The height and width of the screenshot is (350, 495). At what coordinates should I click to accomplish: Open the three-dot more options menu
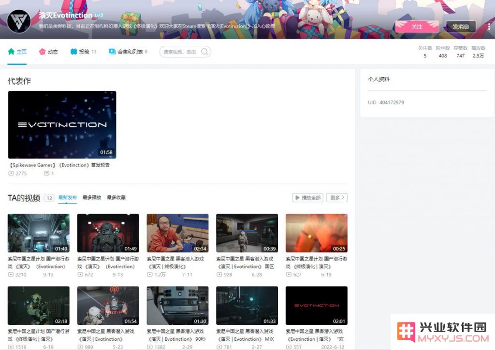coord(489,27)
